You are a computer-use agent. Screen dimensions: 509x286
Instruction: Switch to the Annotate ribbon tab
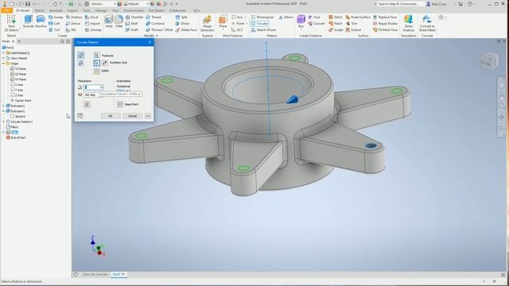(x=56, y=10)
